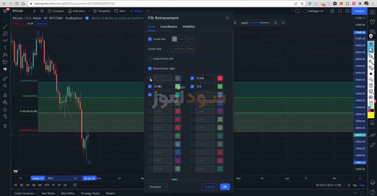The width and height of the screenshot is (377, 196).
Task: Toggle the magnet mode icon
Action: tap(5, 95)
